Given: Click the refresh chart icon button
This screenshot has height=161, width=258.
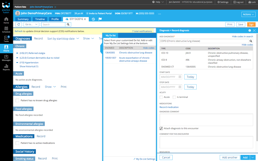Looking at the screenshot, I should 19,24.
